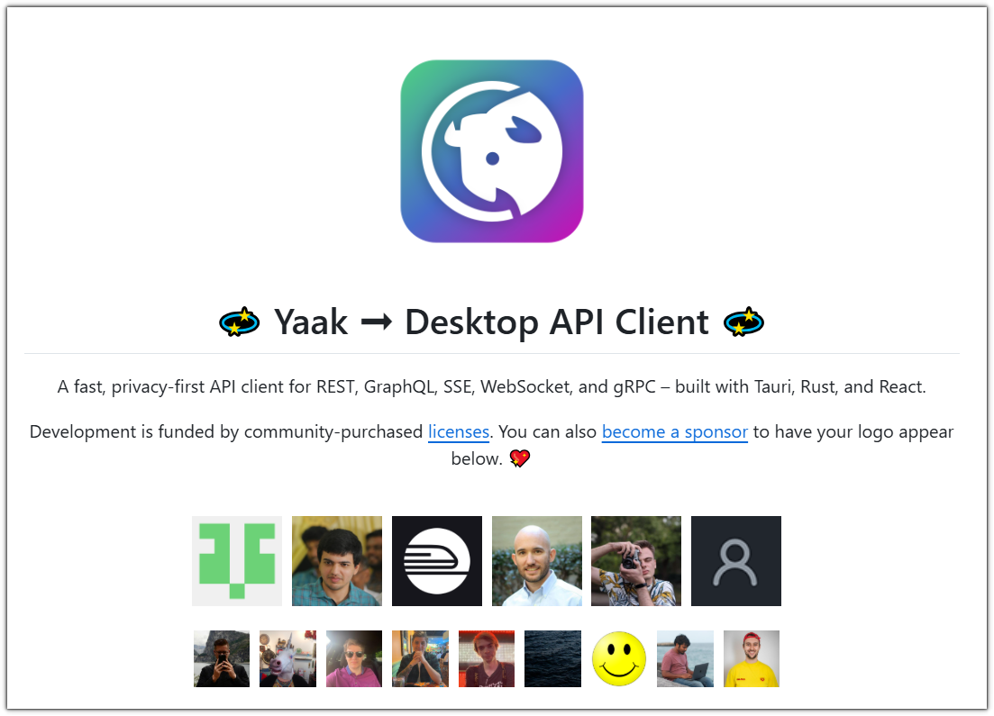The image size is (994, 716).
Task: Click the horse mask sponsor avatar
Action: coord(287,659)
